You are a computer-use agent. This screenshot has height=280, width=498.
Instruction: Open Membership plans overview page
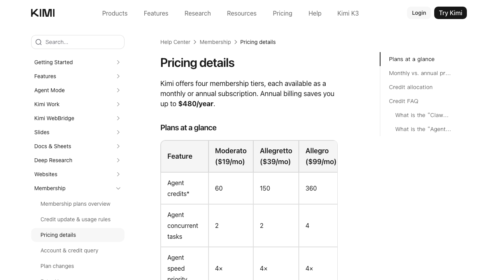click(75, 204)
